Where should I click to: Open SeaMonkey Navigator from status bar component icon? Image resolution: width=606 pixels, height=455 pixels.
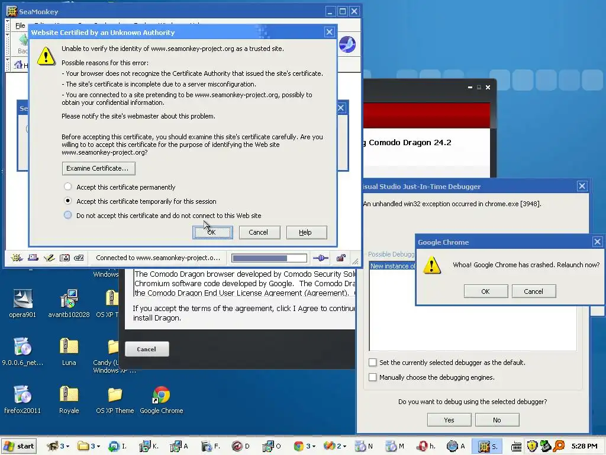coord(16,258)
